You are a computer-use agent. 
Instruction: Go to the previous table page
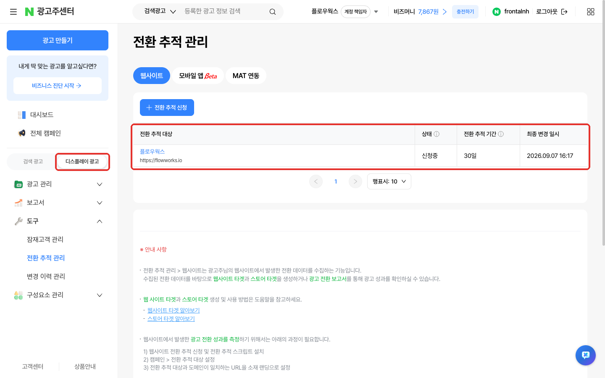316,181
